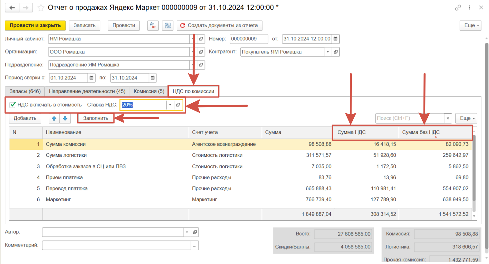Screen dimensions: 489x264
Task: Click the Дт/Кт postings icon
Action: [153, 25]
